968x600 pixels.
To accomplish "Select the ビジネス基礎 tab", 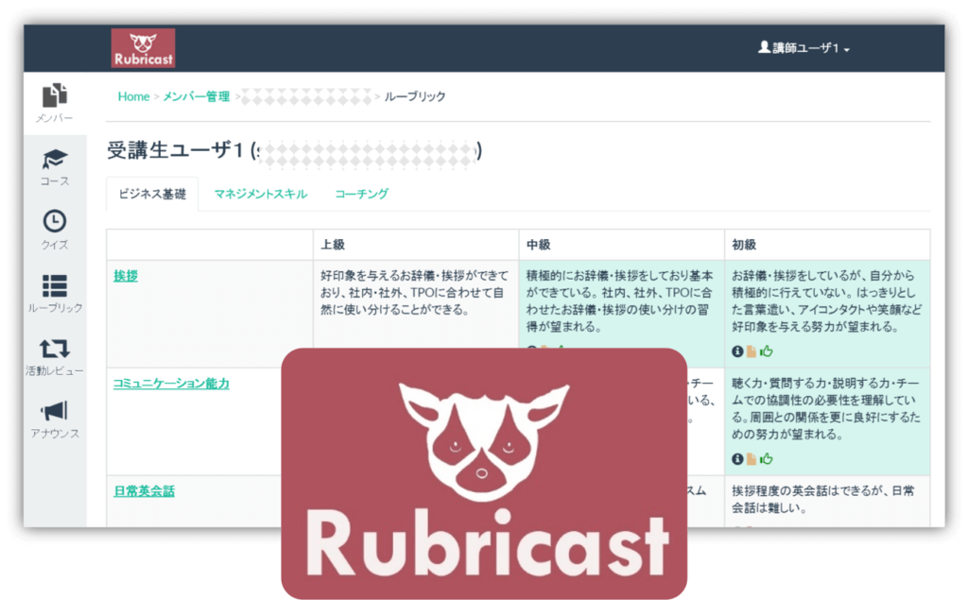I will pyautogui.click(x=152, y=194).
